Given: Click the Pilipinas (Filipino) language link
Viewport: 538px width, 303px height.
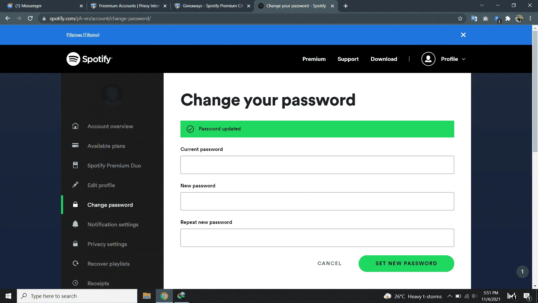Looking at the screenshot, I should (x=83, y=35).
